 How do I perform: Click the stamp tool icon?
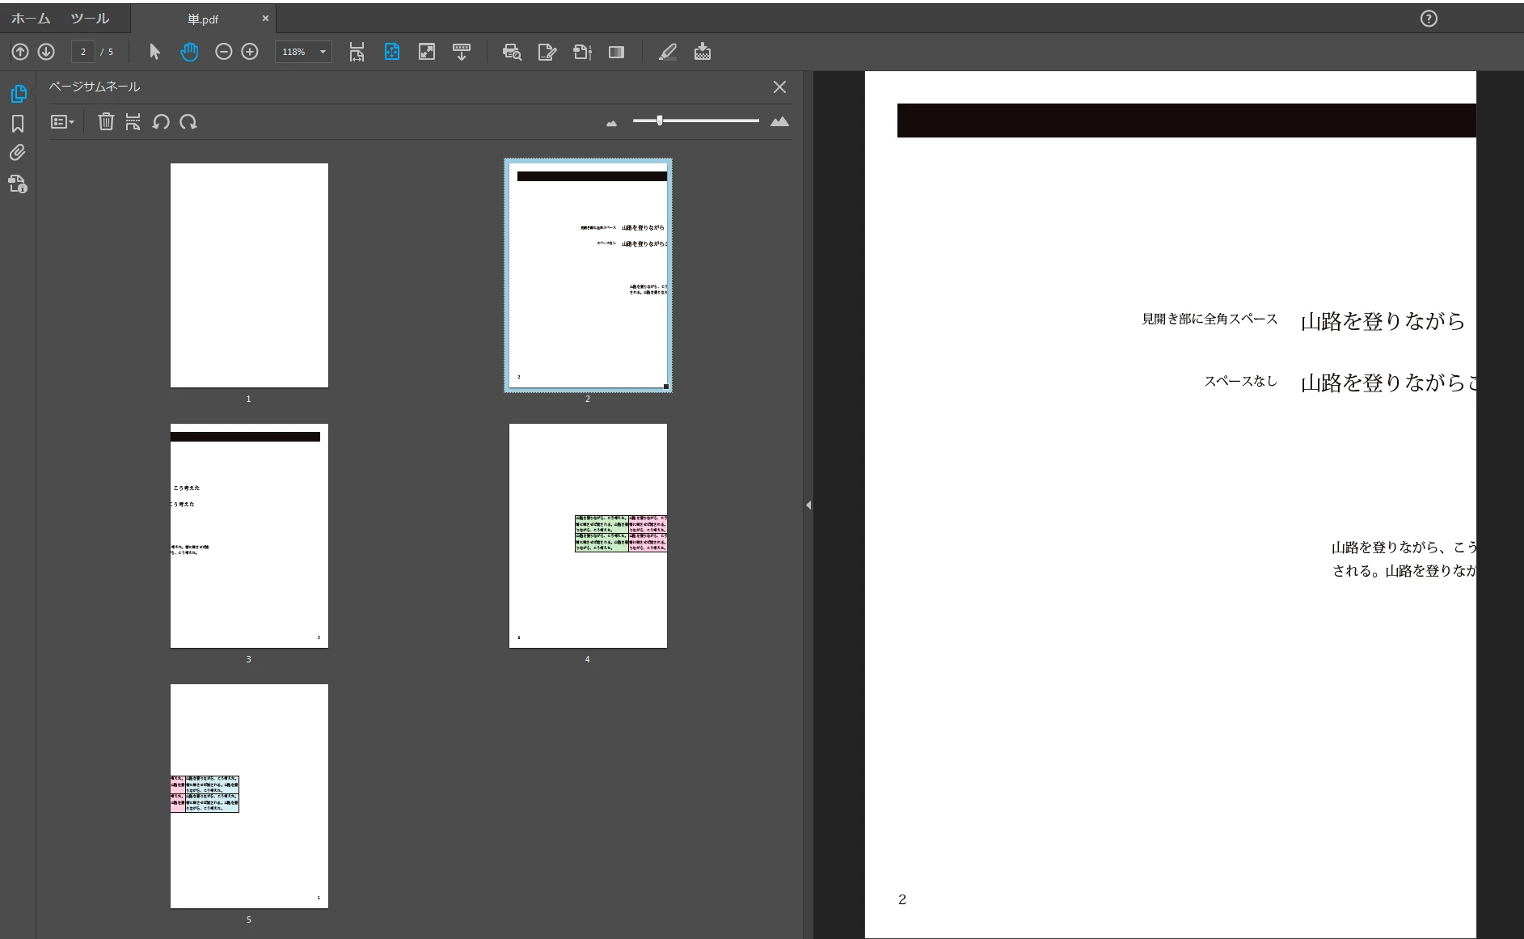[703, 52]
